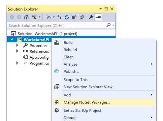
Task: Open the Pending Changes Filter dropdown arrow
Action: coord(54,17)
